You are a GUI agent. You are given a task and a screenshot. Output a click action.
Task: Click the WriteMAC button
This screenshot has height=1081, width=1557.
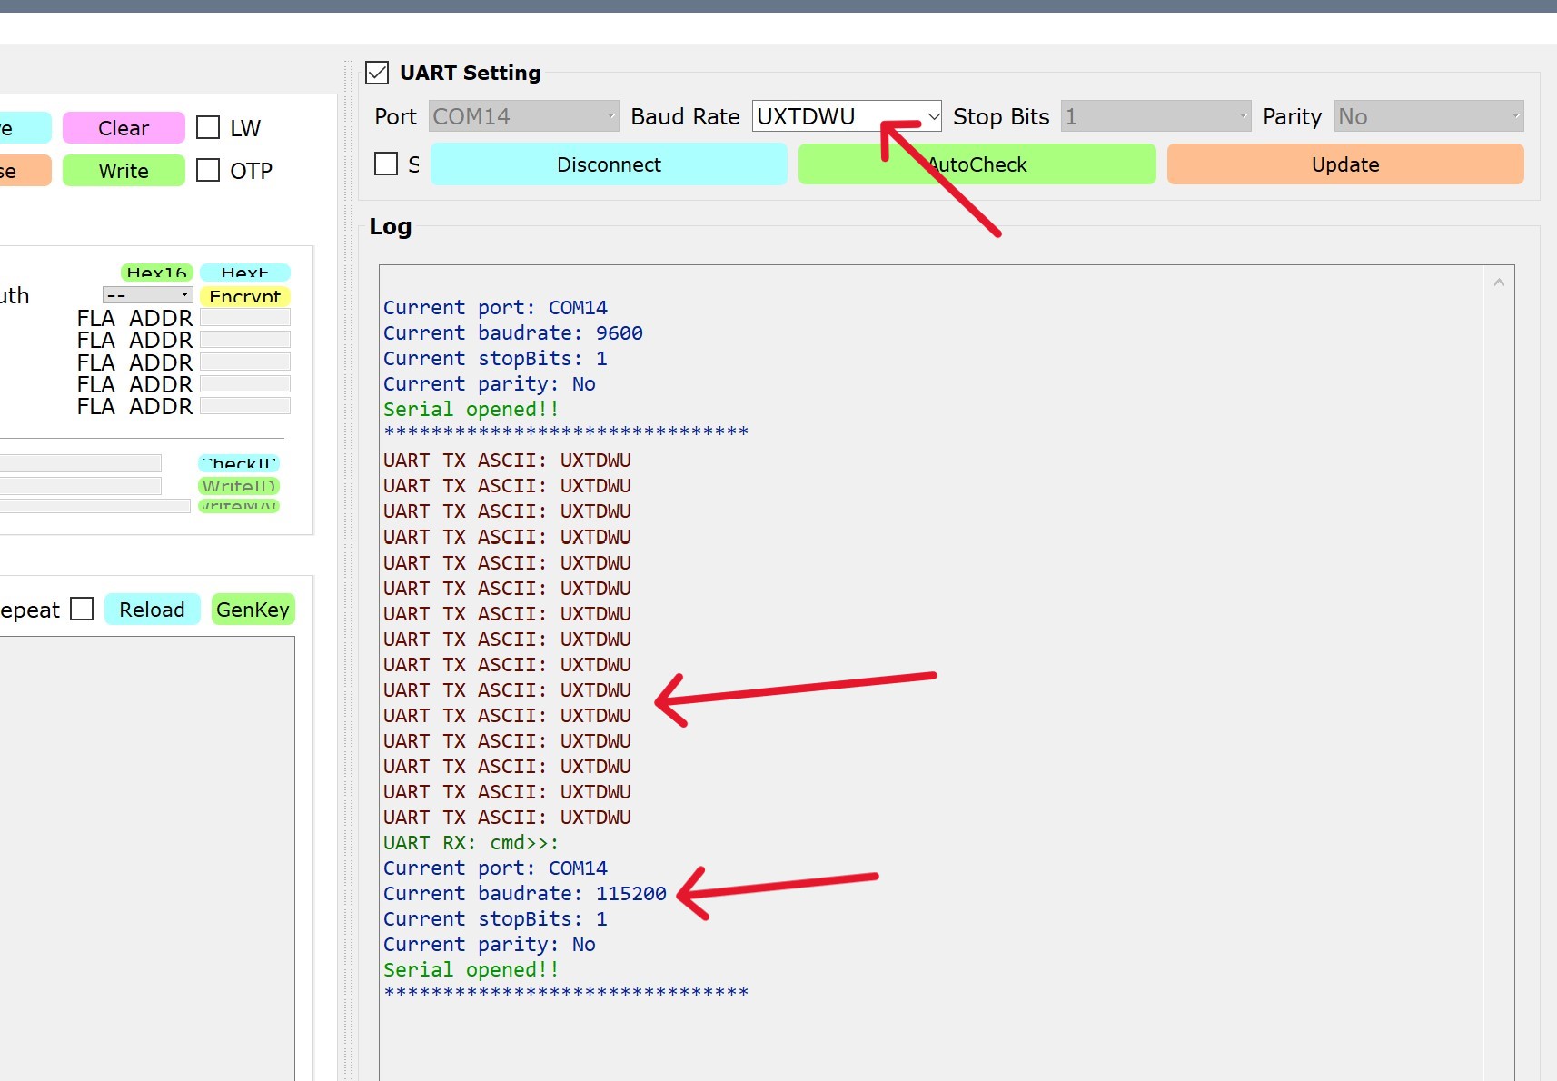click(239, 506)
